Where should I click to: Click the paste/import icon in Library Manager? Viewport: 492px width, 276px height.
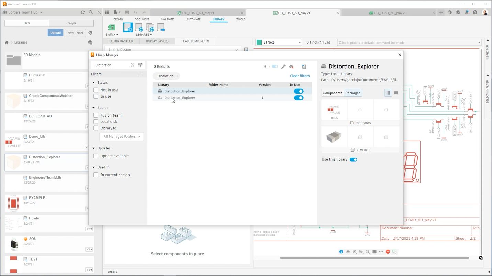click(x=304, y=67)
